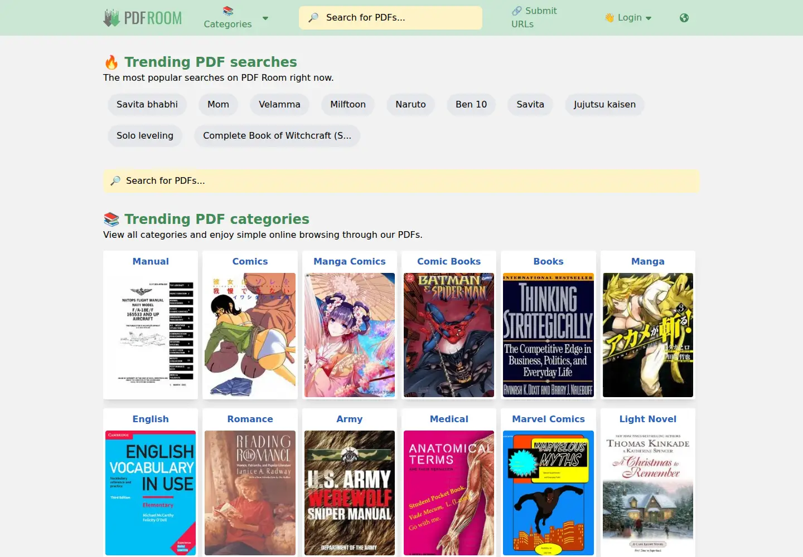Open the Marvel Comics category title
This screenshot has height=557, width=803.
click(548, 419)
